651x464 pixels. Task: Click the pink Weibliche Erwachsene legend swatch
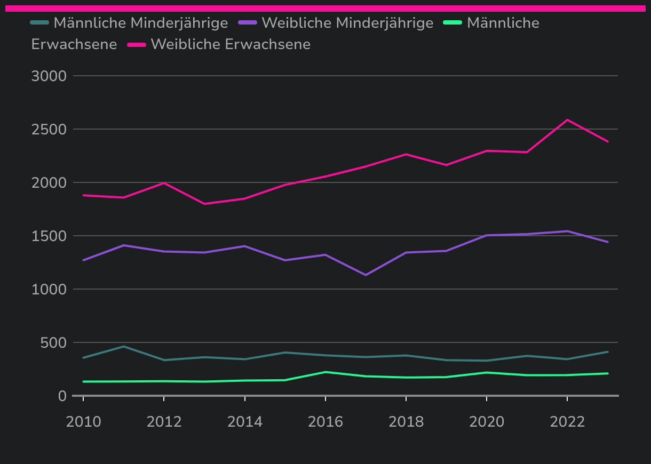pyautogui.click(x=137, y=44)
